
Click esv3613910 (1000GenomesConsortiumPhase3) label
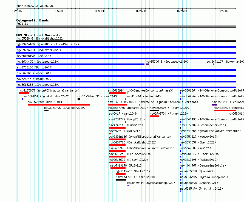[x=140, y=90]
